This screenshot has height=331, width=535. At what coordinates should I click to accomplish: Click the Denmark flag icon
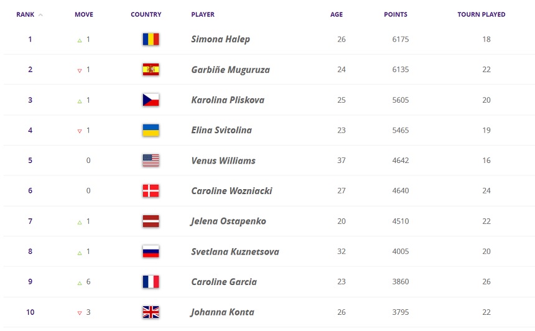click(x=151, y=190)
